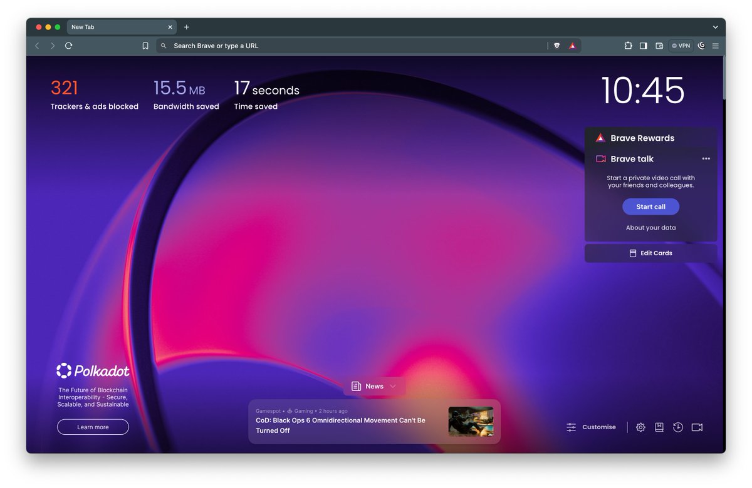Click the Customise label

coord(599,427)
